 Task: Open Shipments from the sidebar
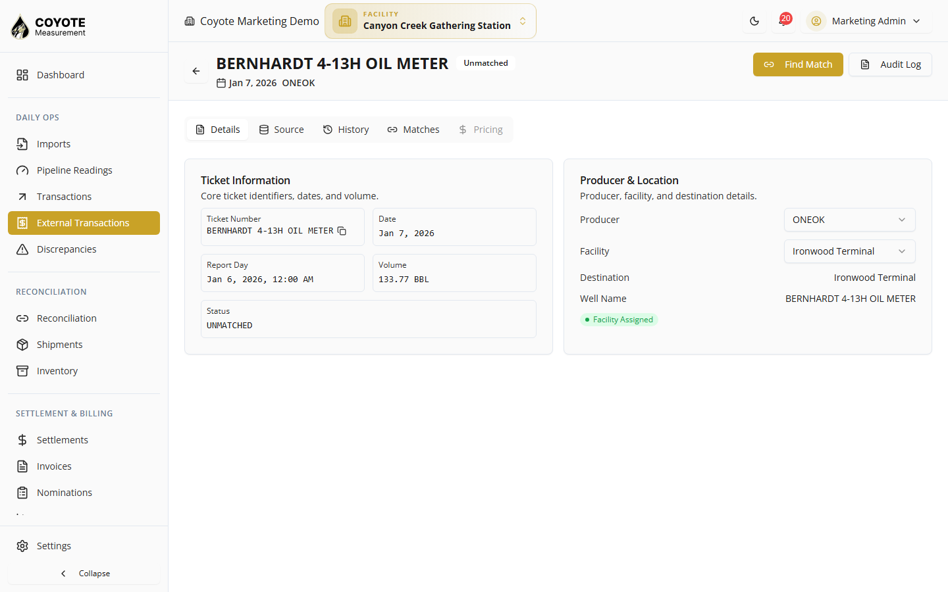point(84,345)
